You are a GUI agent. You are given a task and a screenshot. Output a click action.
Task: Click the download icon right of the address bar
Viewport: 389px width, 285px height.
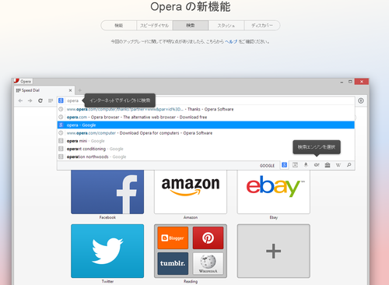pos(361,100)
